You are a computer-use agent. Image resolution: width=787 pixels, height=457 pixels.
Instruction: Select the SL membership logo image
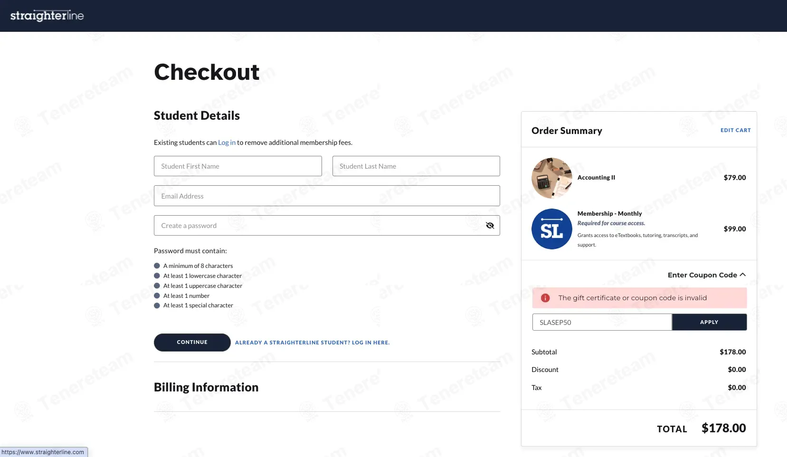551,229
